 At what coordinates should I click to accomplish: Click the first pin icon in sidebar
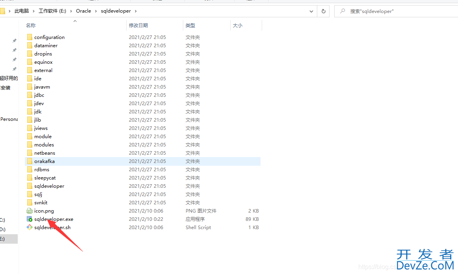(14, 41)
